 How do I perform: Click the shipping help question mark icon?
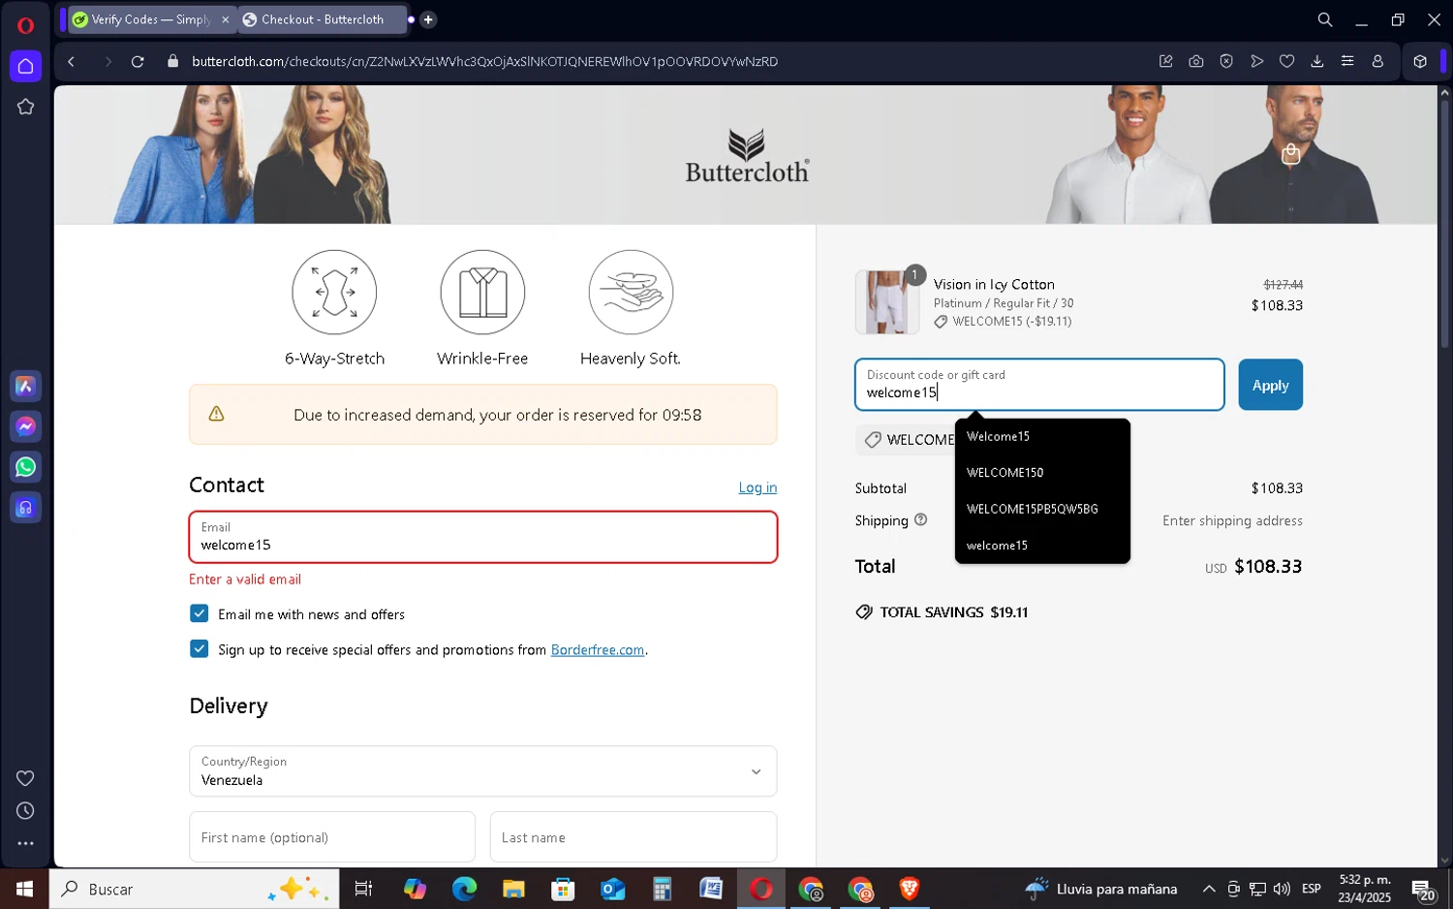[x=920, y=519]
